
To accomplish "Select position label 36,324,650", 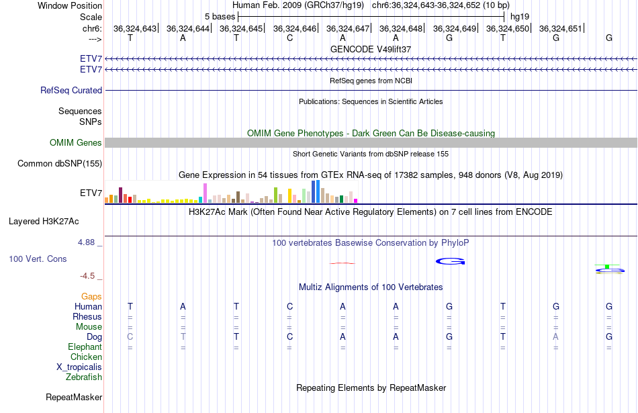I will 508,28.
